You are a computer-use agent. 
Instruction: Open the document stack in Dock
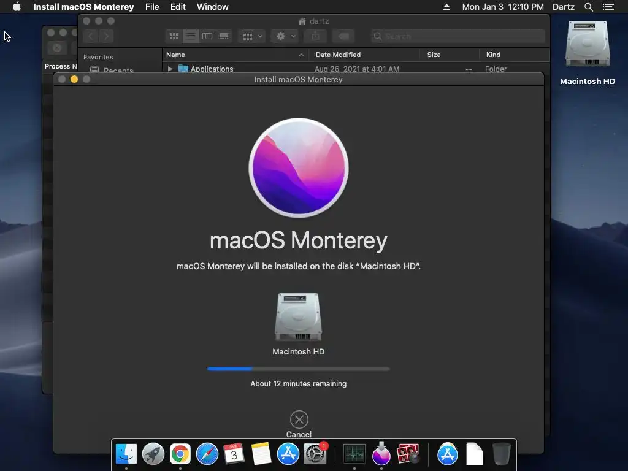click(475, 454)
